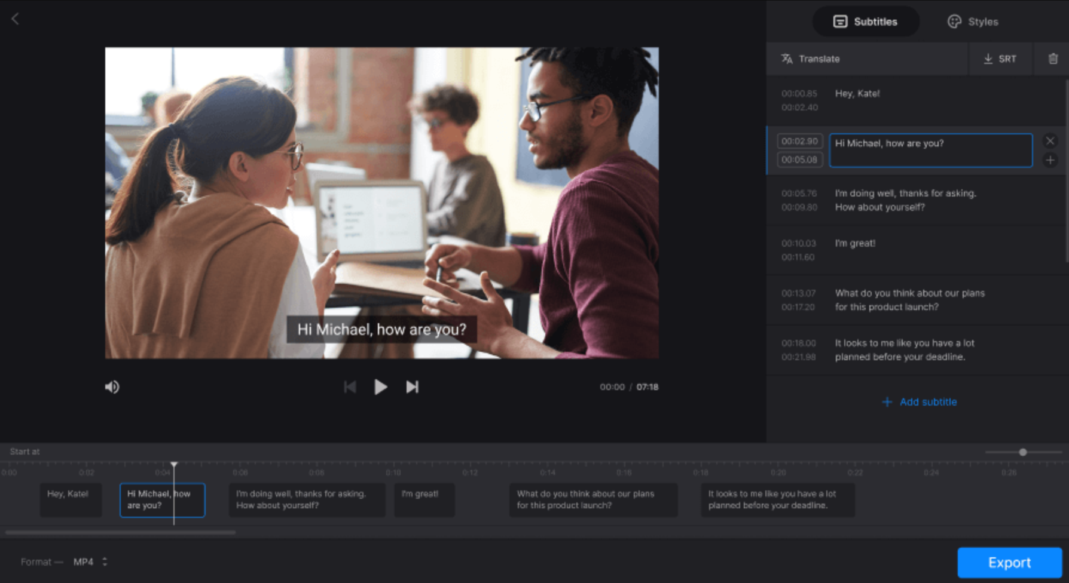
Task: Click the back arrow to exit editor
Action: (14, 18)
